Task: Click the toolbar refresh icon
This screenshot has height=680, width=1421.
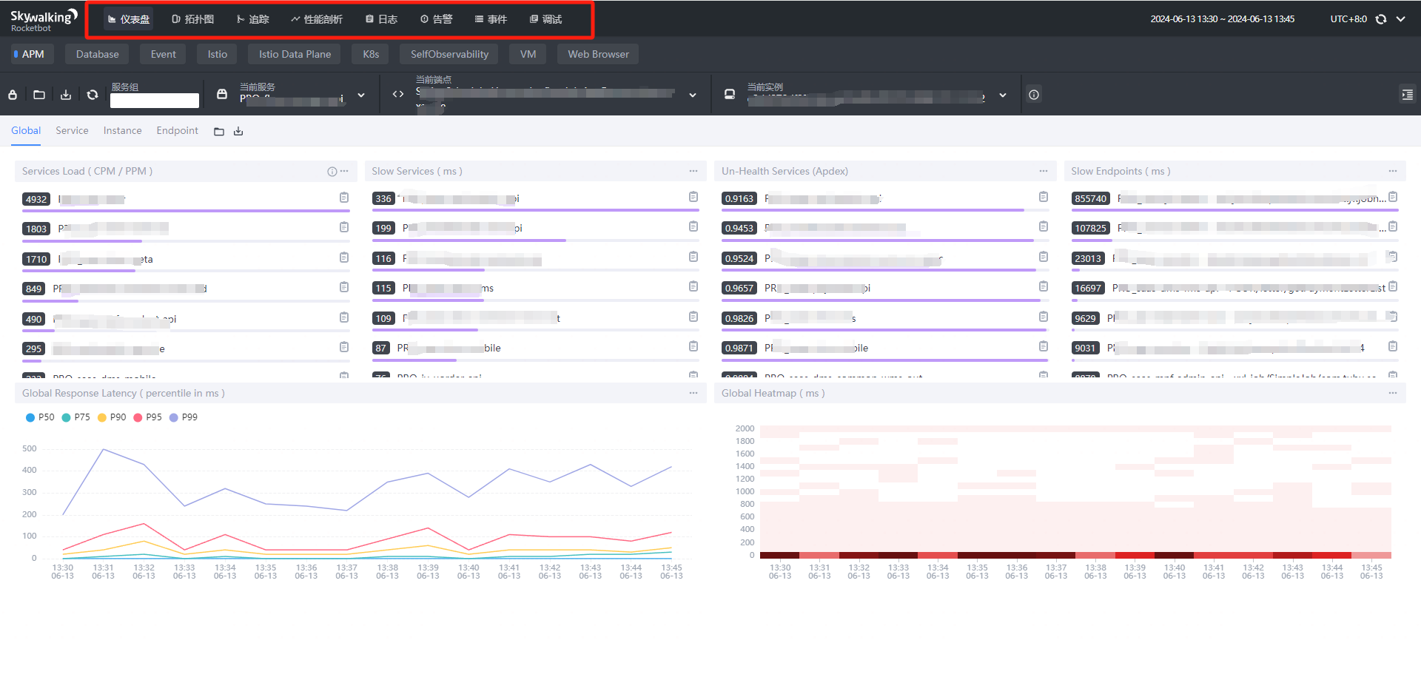Action: [93, 95]
